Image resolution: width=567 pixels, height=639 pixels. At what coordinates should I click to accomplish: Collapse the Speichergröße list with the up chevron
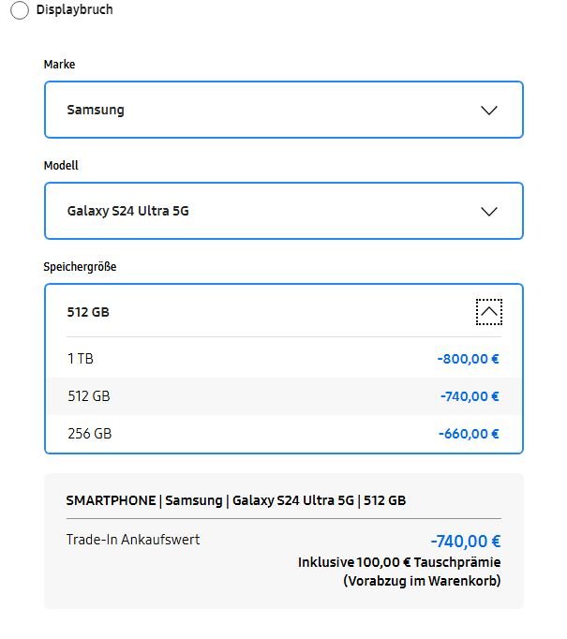(488, 312)
